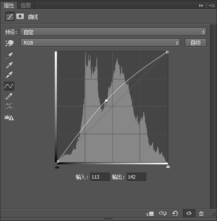This screenshot has width=217, height=221.
Task: Open the RGB channel dropdown
Action: 100,43
